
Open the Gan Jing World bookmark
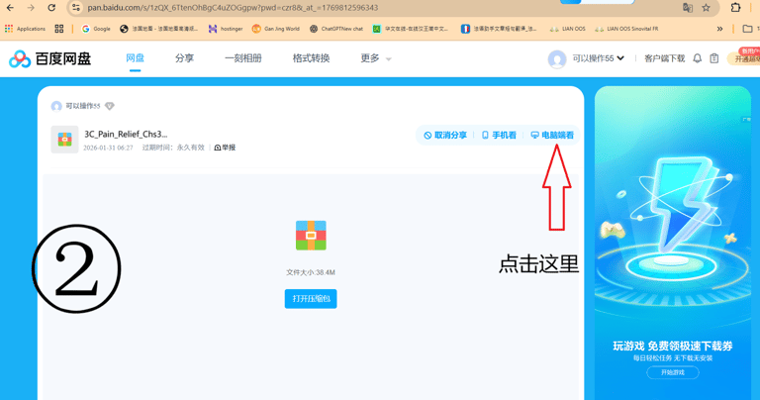[x=276, y=29]
